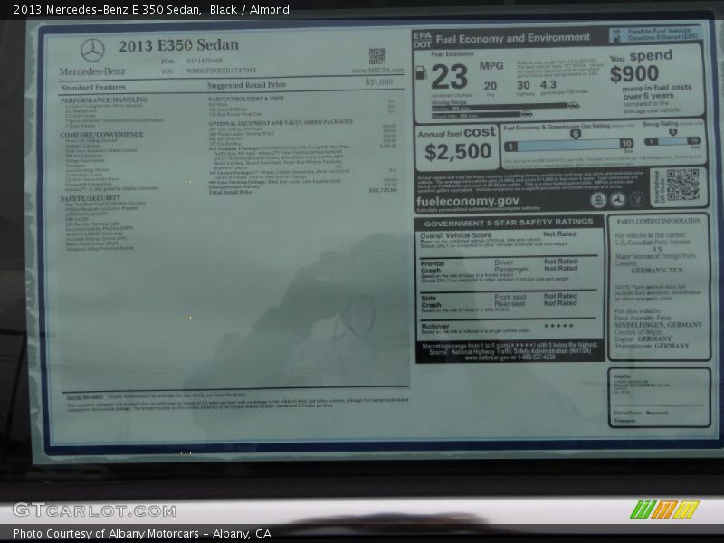Click the striped color bars logo bottom right

click(664, 510)
